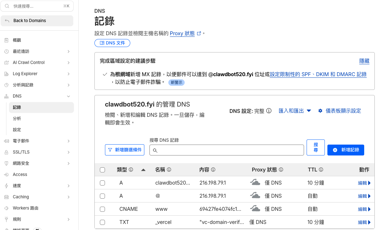Viewport: 377px width, 230px height.
Task: Click the gray cloud icon in www row
Action: (255, 209)
